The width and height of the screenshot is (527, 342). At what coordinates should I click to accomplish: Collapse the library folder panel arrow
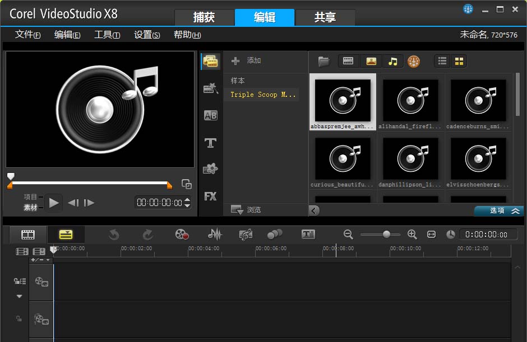314,210
